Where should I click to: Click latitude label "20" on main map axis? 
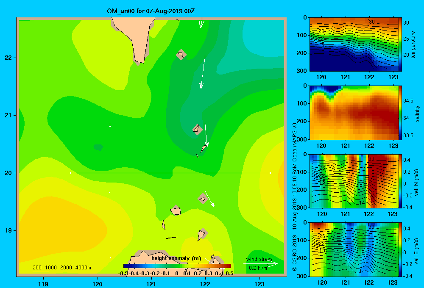pos(8,173)
